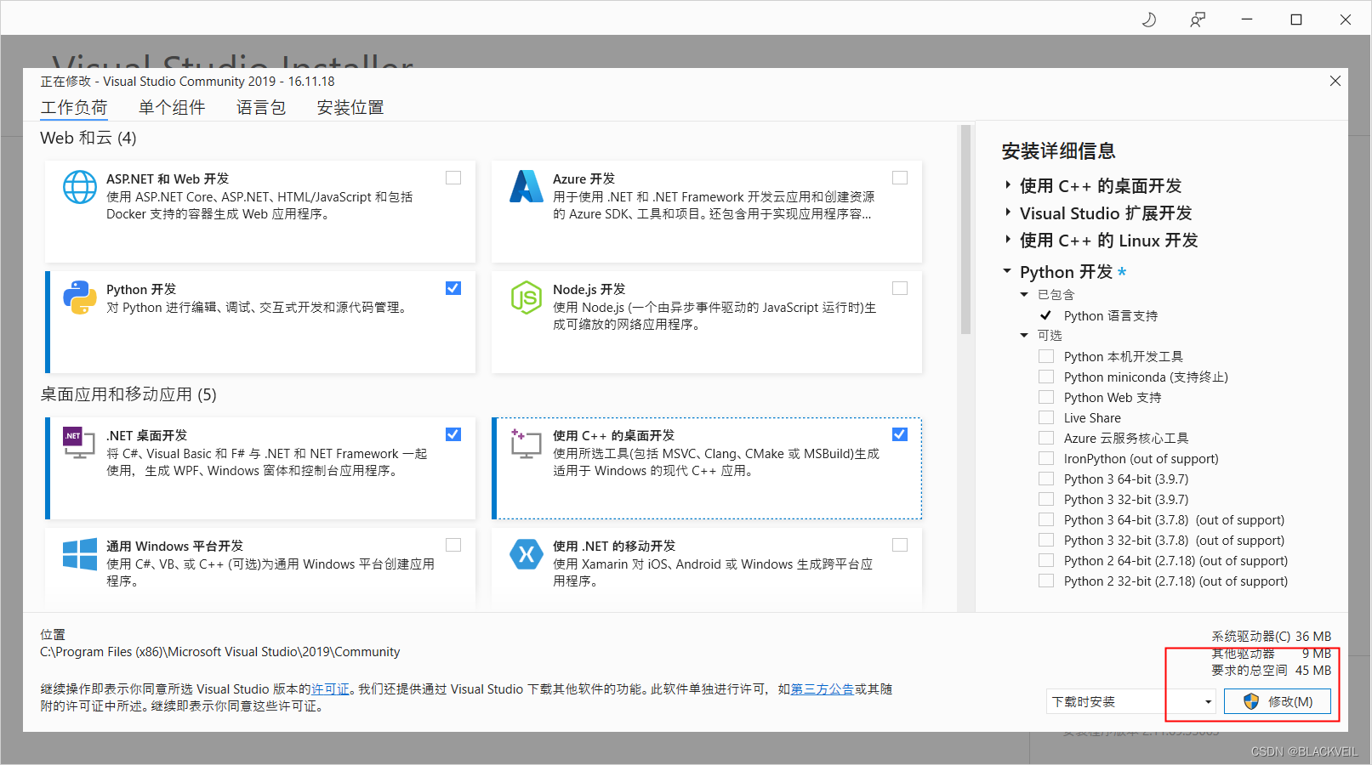
Task: Click the 安装详细信息 heading
Action: click(x=1058, y=151)
